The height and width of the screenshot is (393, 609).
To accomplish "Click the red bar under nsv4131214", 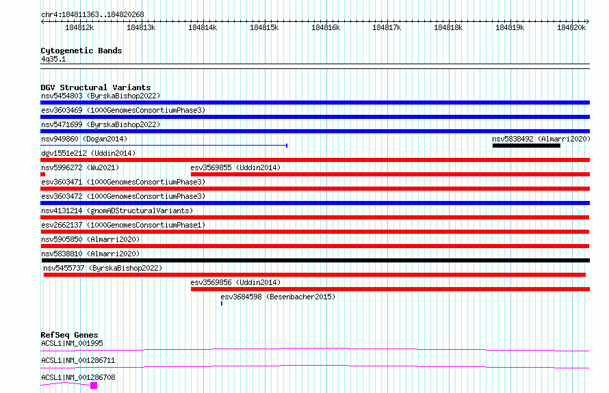I will [x=315, y=217].
